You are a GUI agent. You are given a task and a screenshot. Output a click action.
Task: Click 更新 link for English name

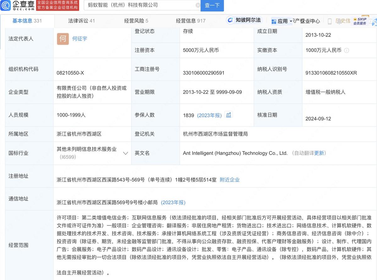319,153
